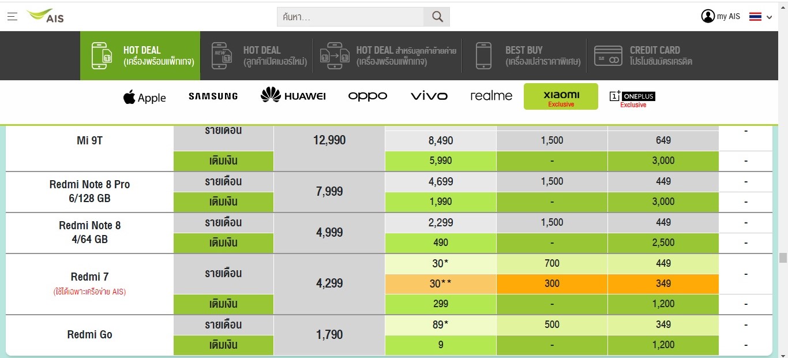Viewport: 788px width, 358px height.
Task: Click the Mi 9T model name
Action: [89, 140]
